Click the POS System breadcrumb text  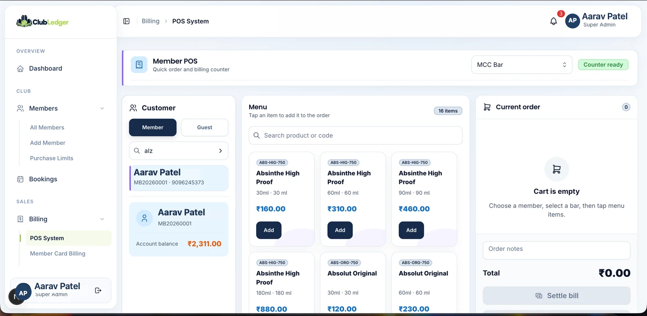click(191, 21)
